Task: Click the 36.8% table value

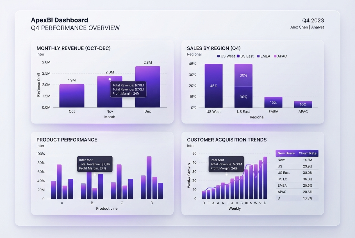Action: coord(308,179)
